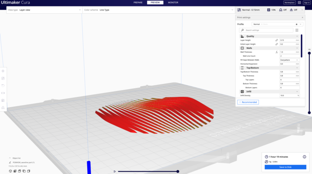Click the Sign in button
The height and width of the screenshot is (174, 312).
point(307,3)
